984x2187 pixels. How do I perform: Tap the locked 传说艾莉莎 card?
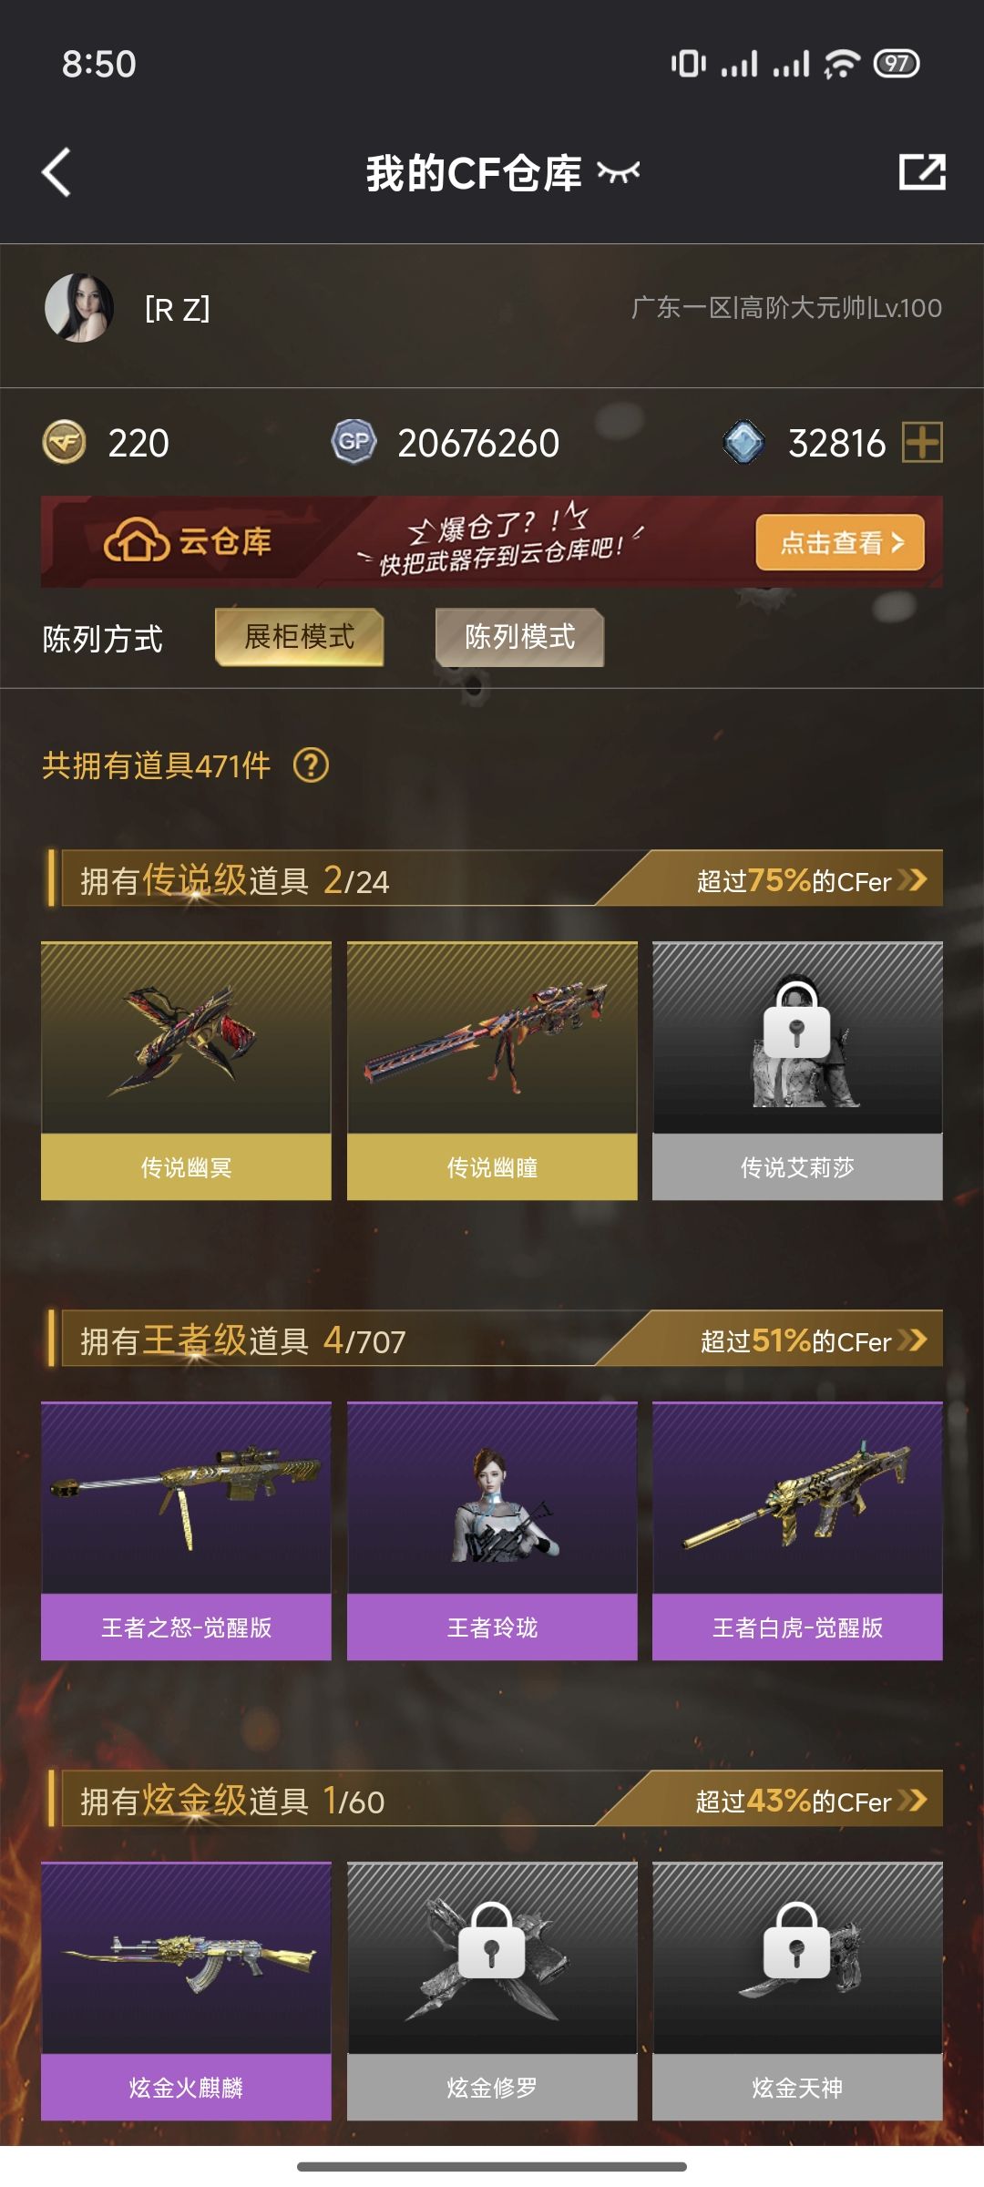tap(797, 1071)
